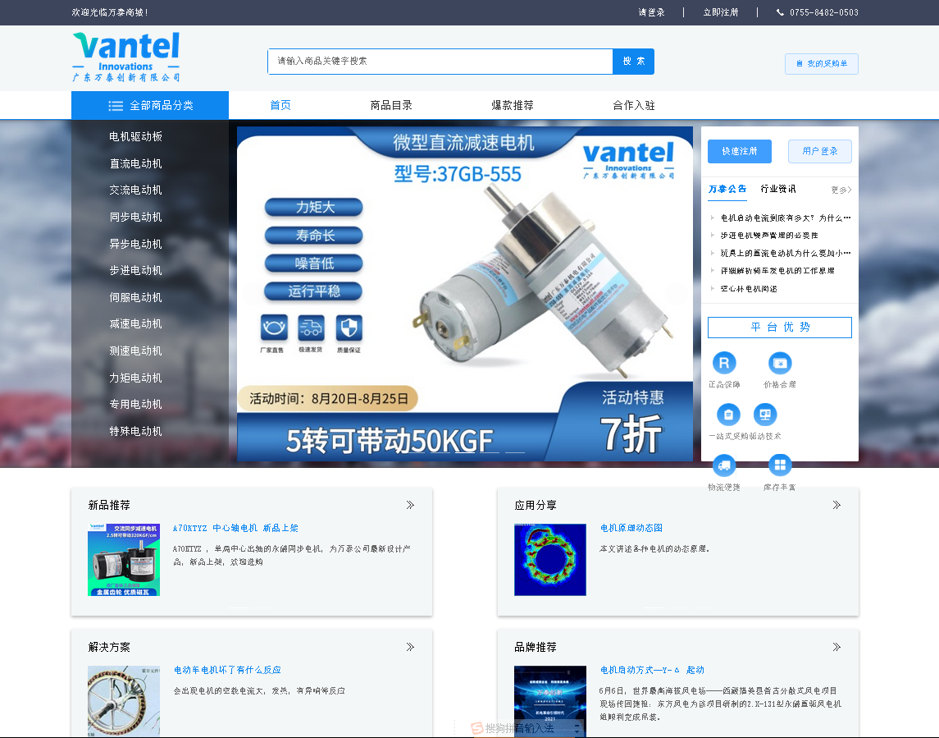The height and width of the screenshot is (738, 939).
Task: Select 交流电动机 category
Action: tap(136, 190)
